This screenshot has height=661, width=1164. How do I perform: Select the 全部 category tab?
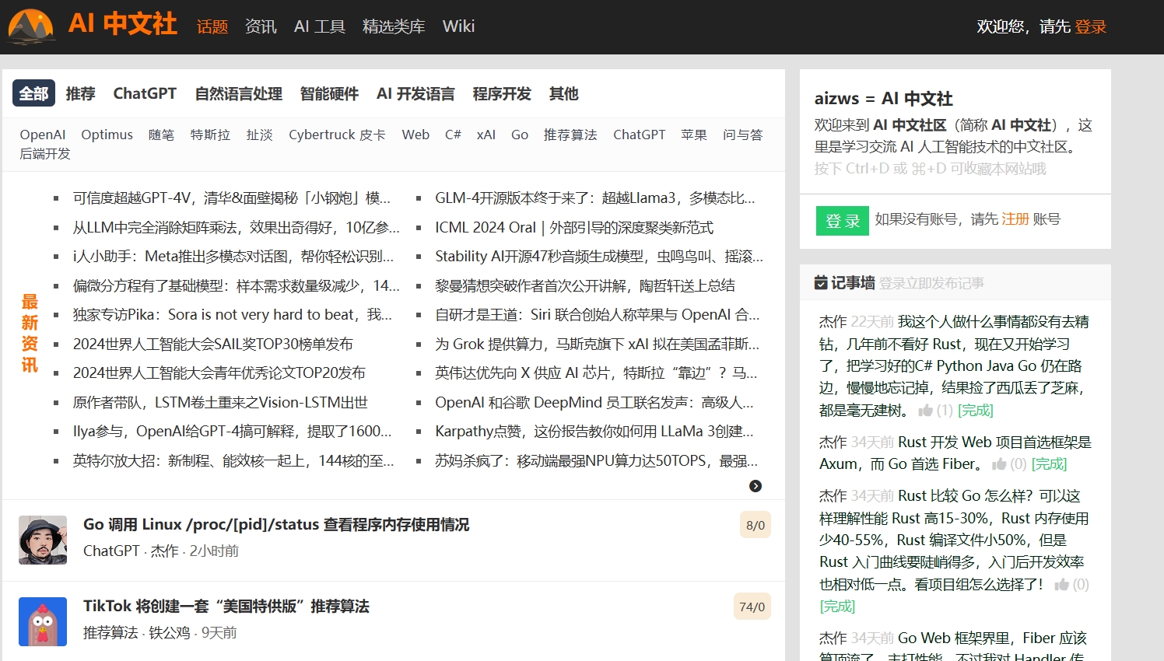(34, 93)
